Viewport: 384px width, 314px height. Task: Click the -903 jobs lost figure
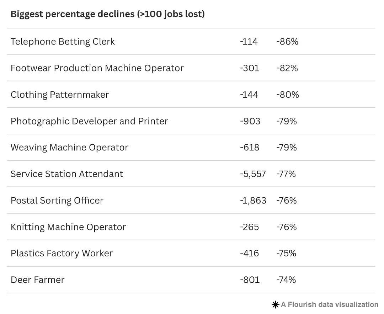(x=250, y=121)
